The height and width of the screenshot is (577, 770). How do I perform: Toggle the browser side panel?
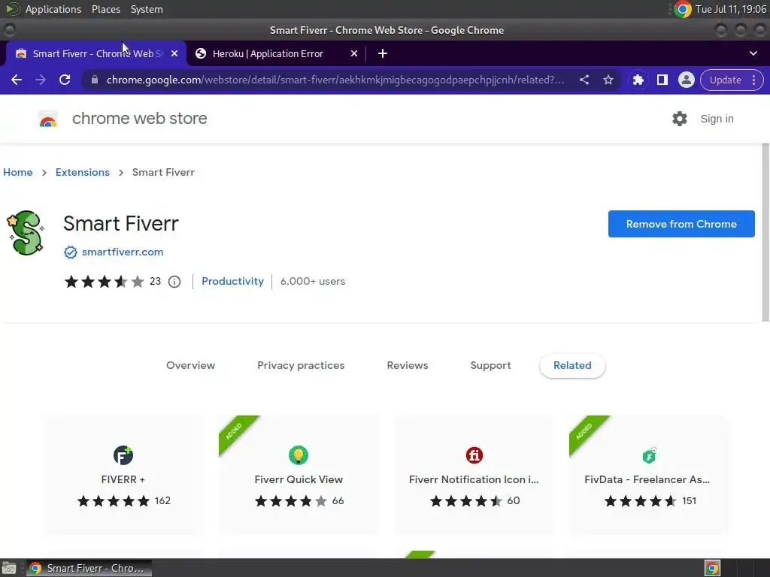coord(662,80)
